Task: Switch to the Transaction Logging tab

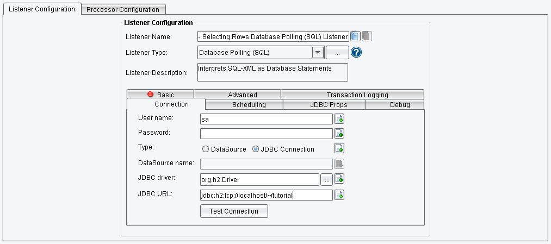Action: (x=357, y=95)
